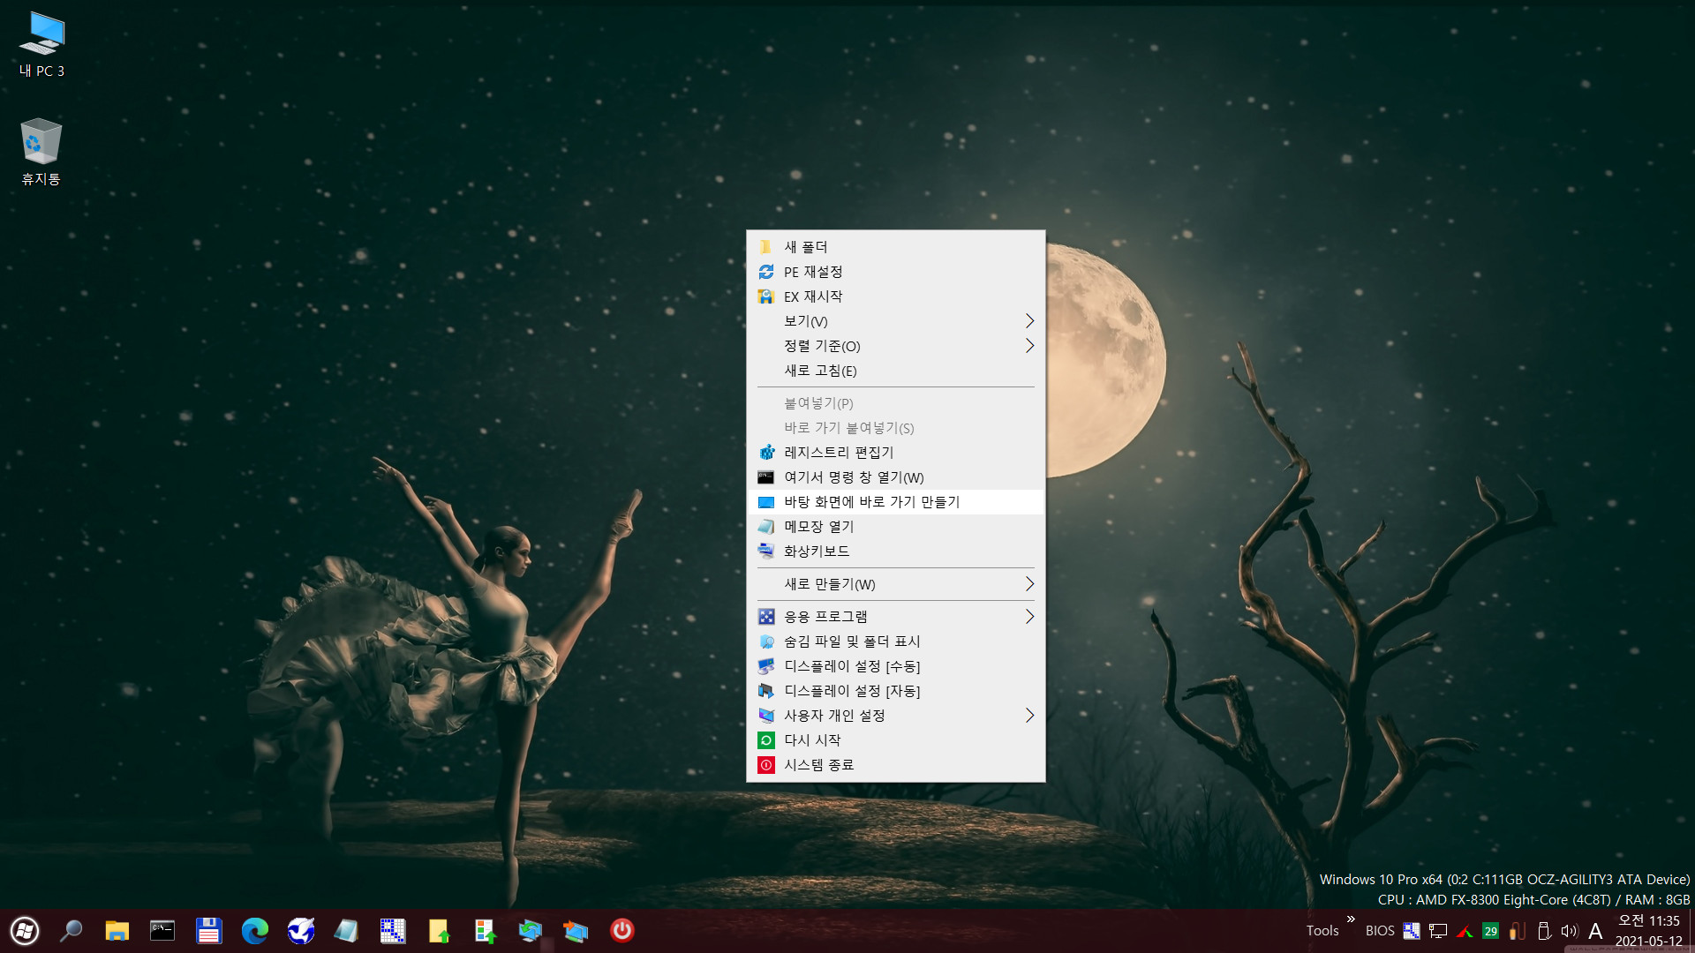
Task: Expand the Tools toolbar overflow chevron
Action: click(1351, 919)
